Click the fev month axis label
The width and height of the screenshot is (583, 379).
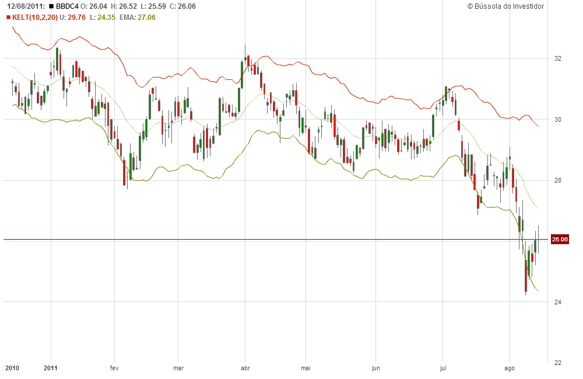pyautogui.click(x=114, y=369)
